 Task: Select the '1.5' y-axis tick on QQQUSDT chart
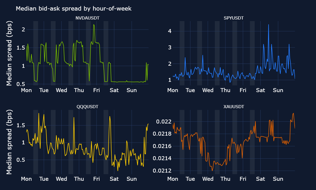click(21, 125)
